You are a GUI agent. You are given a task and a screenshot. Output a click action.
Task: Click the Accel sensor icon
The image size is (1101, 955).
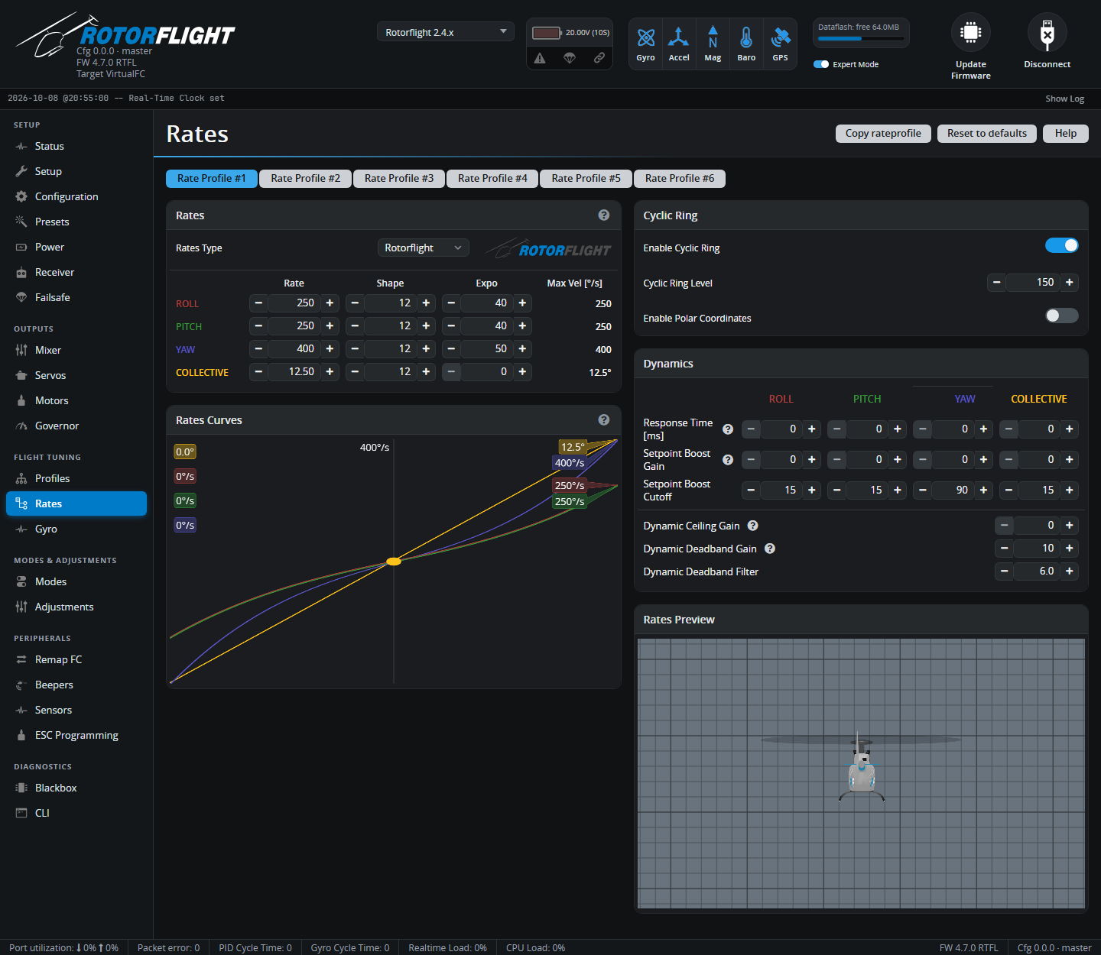(x=679, y=44)
